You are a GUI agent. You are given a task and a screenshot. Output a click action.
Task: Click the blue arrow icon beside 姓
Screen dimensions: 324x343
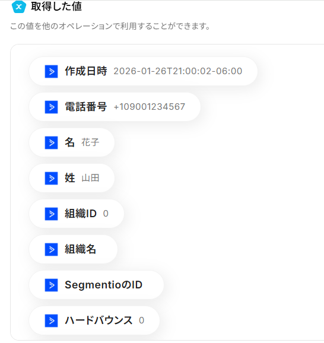[x=51, y=178]
